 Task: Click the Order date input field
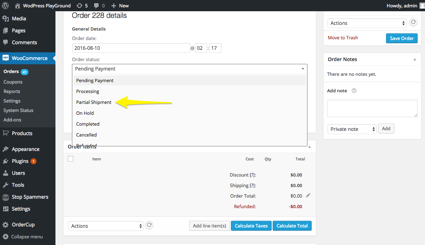[131, 48]
